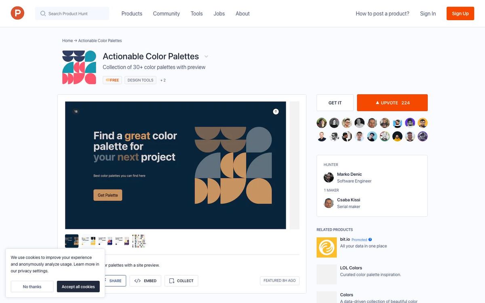Open upvoter avatar with green outdoor background

322,123
